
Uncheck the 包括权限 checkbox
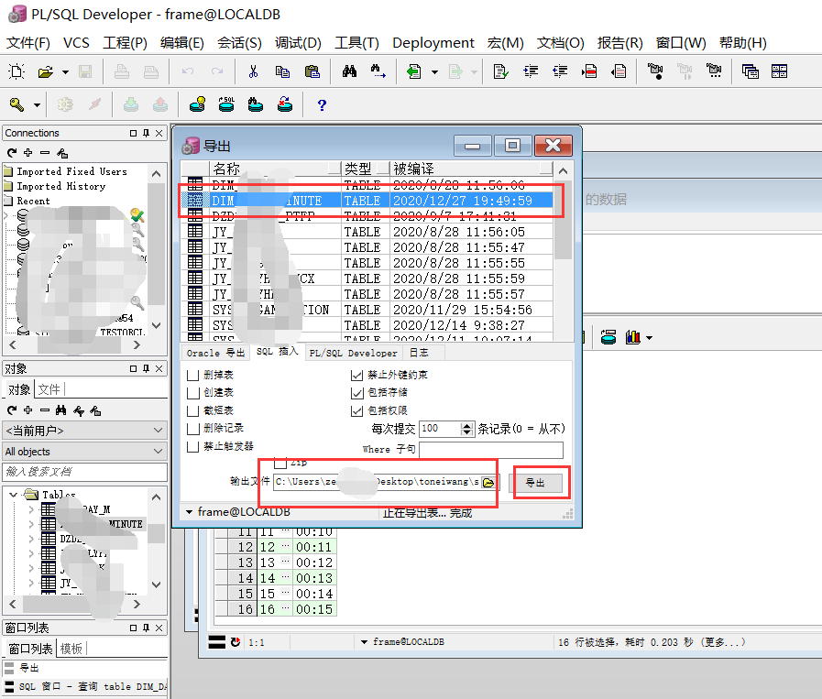356,412
